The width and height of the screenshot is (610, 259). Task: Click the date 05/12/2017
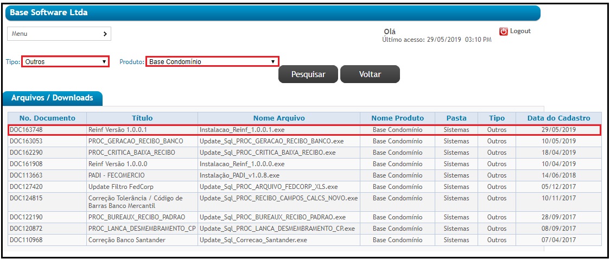[558, 187]
